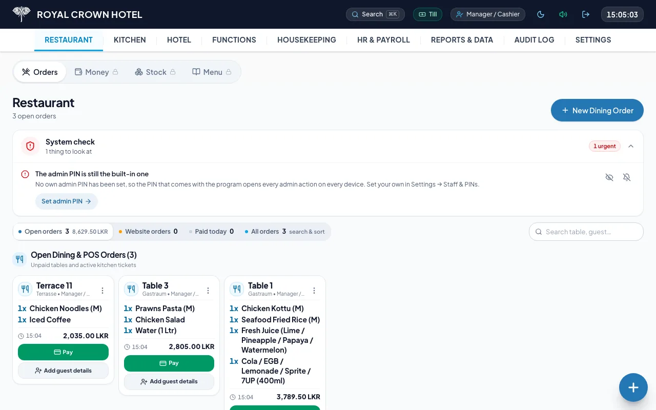Image resolution: width=656 pixels, height=410 pixels.
Task: Collapse the System check panel chevron
Action: point(631,146)
